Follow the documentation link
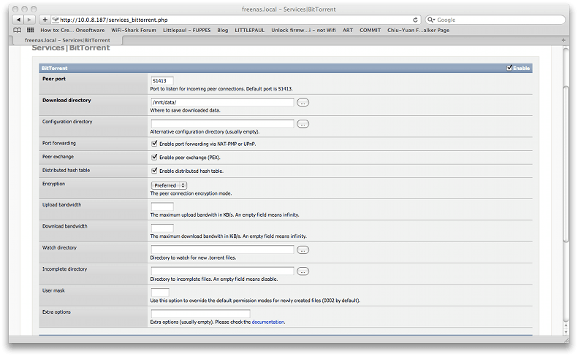Viewport: 578px width, 356px height. click(268, 322)
